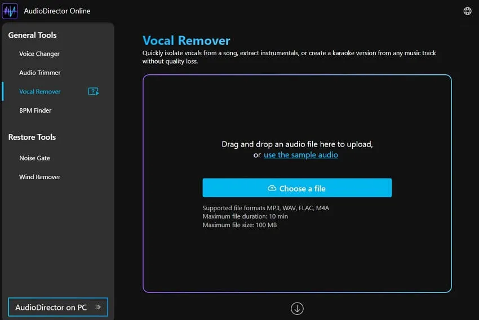Image resolution: width=479 pixels, height=320 pixels.
Task: Click the use the sample audio link
Action: tap(300, 155)
